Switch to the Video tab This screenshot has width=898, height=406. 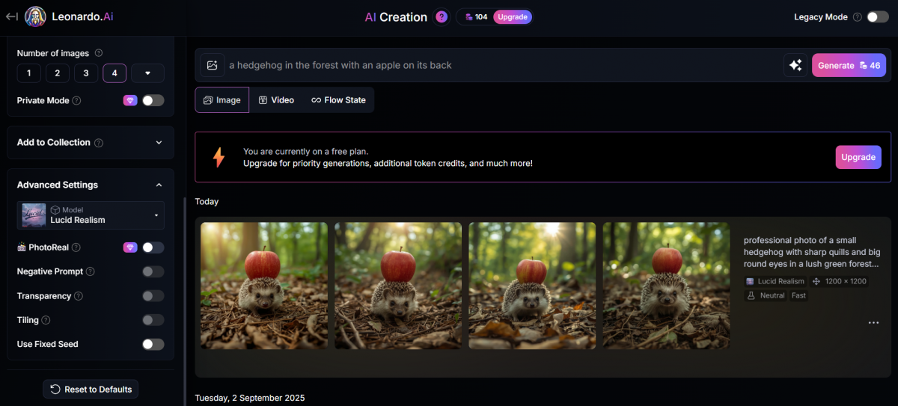[275, 100]
